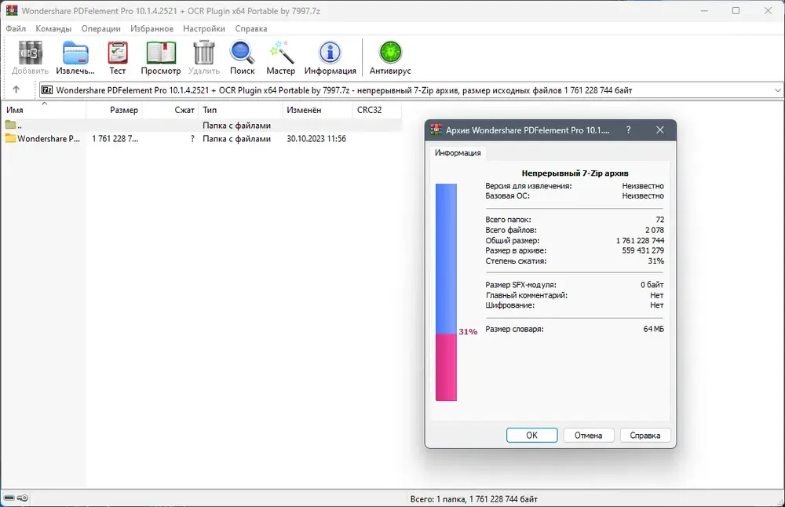Click the 7z archive icon in address bar
Screen dimensions: 785x507
coord(47,90)
